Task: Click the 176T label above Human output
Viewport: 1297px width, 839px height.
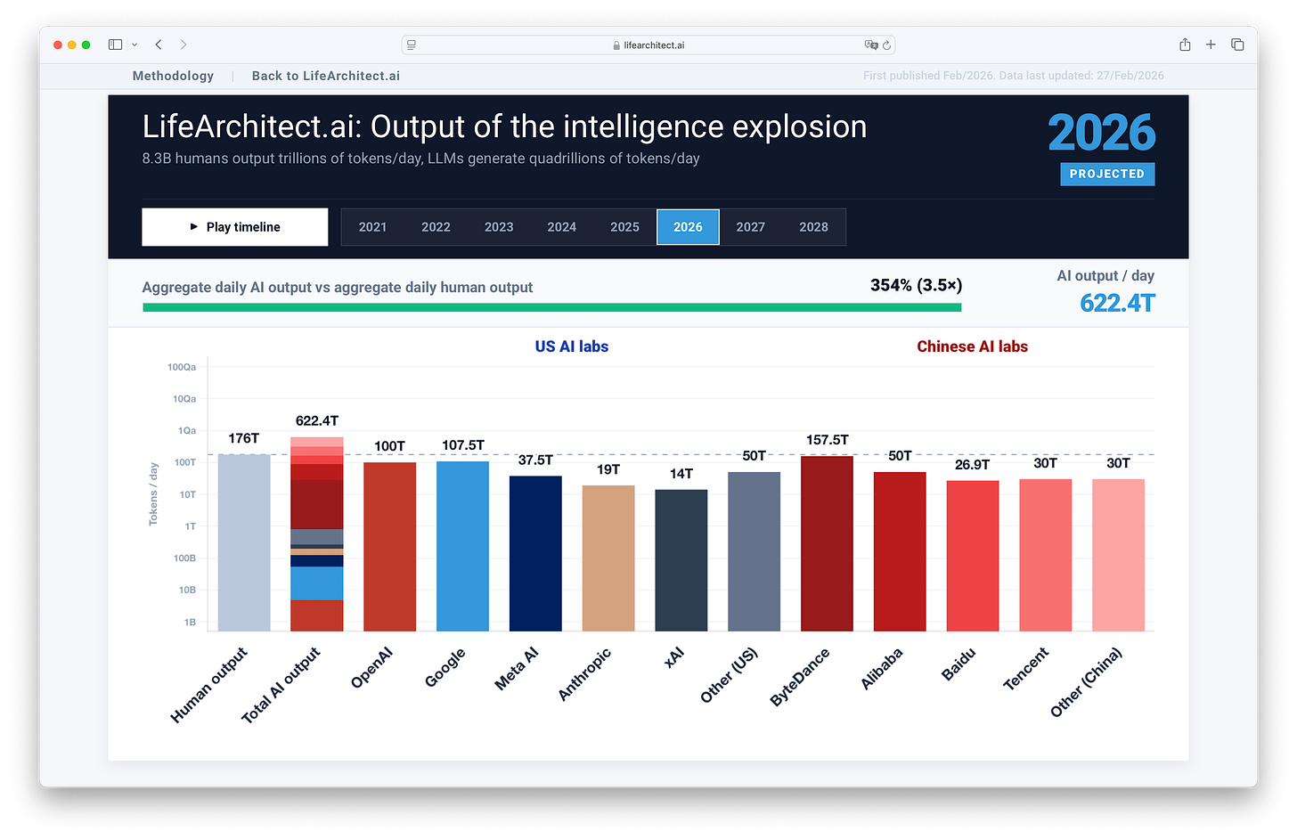Action: click(244, 438)
